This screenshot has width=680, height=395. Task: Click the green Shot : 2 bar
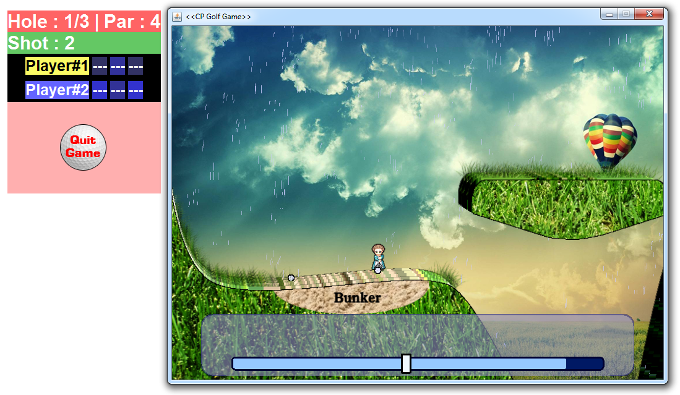(84, 43)
